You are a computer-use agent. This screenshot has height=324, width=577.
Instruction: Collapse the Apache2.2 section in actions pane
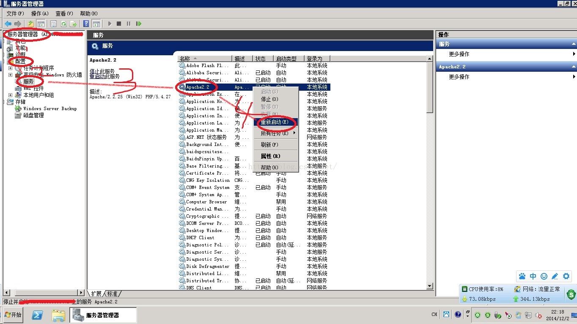[x=574, y=67]
